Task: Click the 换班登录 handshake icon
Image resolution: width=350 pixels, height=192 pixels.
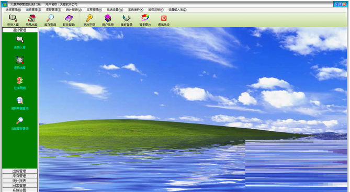Action: pyautogui.click(x=127, y=20)
